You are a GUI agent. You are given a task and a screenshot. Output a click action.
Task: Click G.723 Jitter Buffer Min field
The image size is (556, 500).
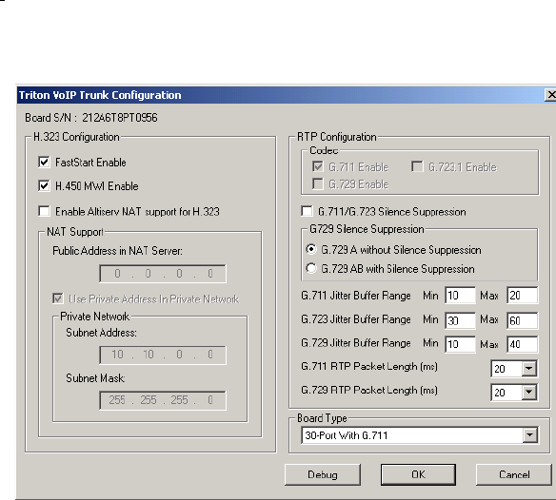(x=460, y=320)
